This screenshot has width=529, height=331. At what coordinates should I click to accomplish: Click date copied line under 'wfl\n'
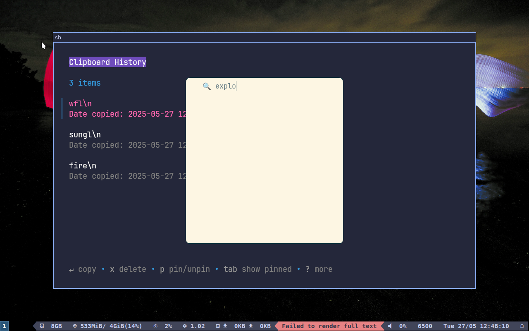127,114
